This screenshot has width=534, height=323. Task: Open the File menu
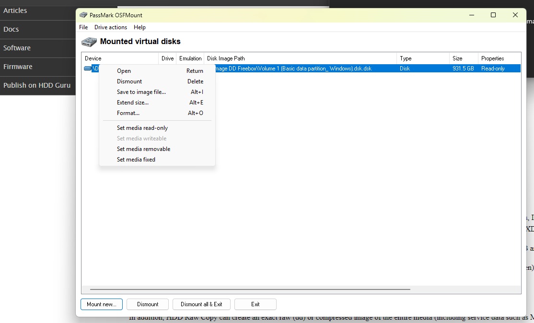tap(83, 27)
